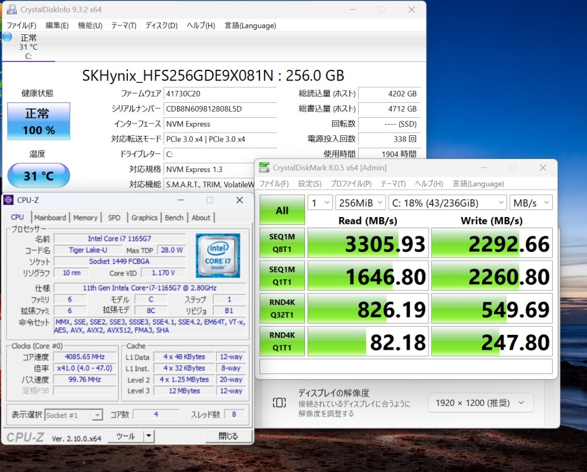Switch to the CPU tab in CPU-Z
The image size is (587, 472).
click(x=17, y=218)
